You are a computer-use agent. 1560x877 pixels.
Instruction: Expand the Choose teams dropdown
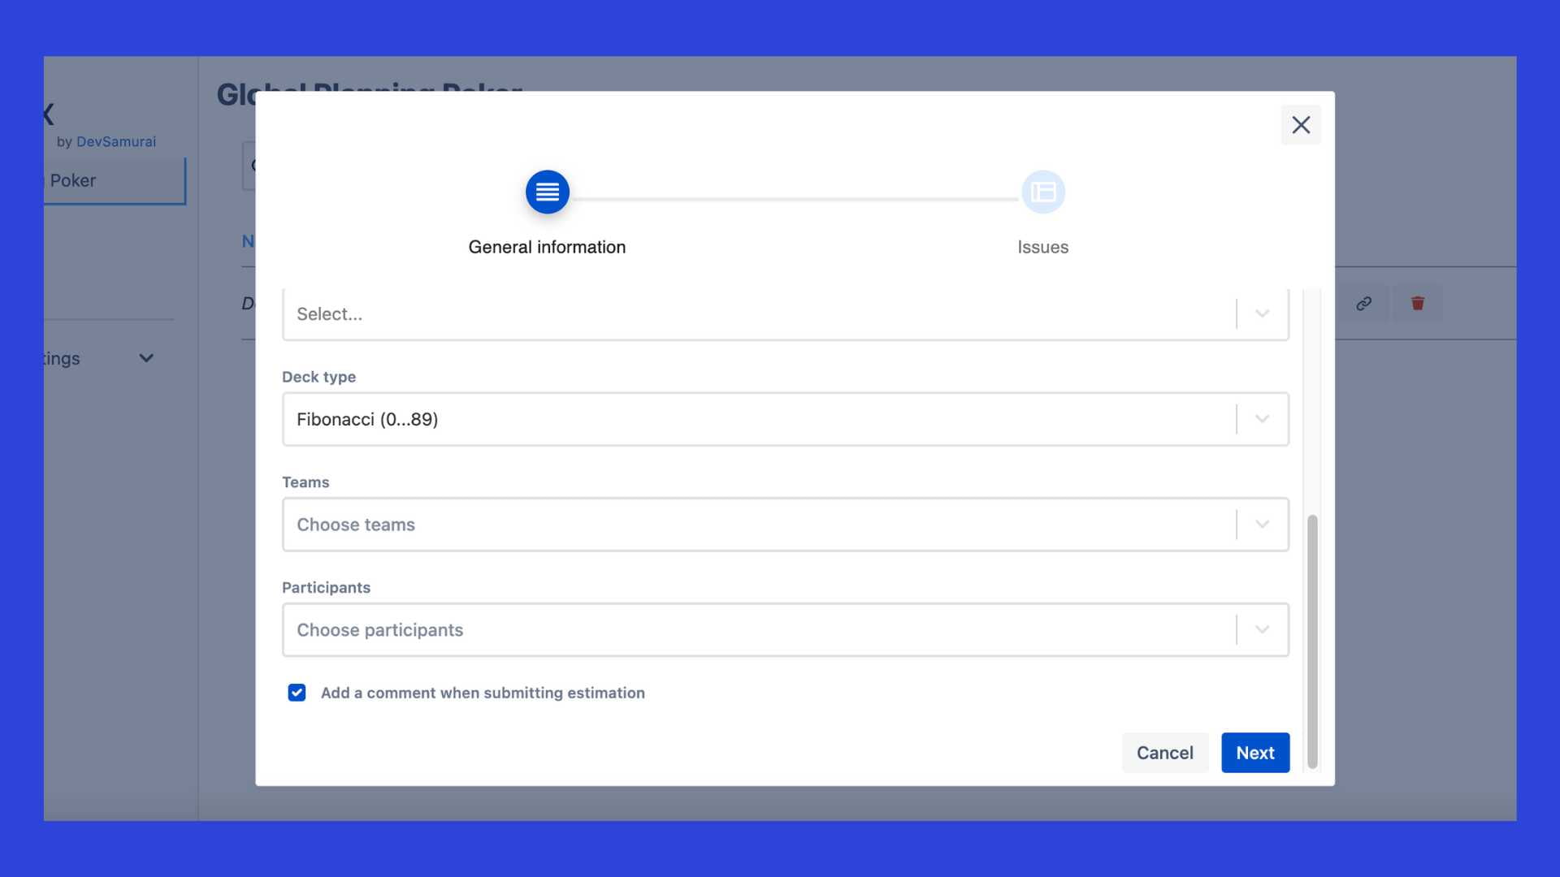tap(1262, 525)
